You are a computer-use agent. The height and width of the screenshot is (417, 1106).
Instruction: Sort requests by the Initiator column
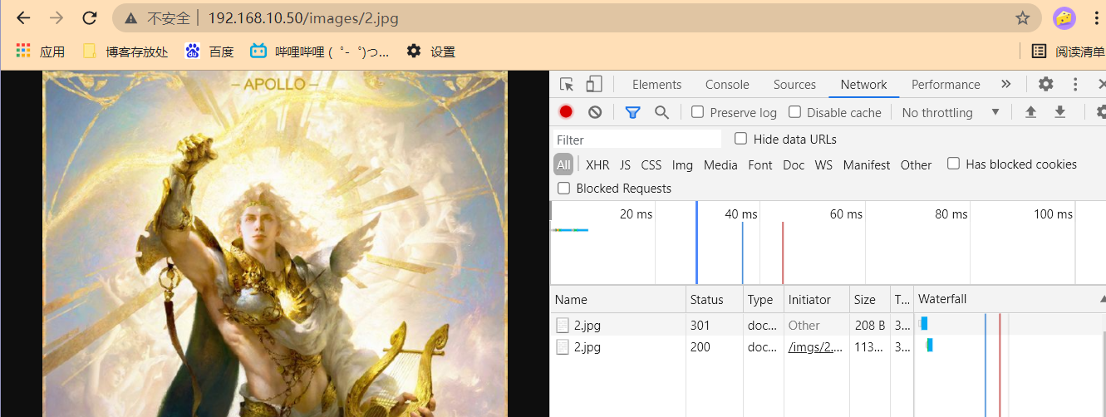tap(817, 299)
